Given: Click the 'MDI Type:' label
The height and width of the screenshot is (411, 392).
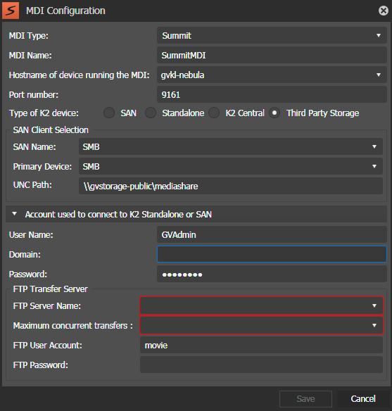Looking at the screenshot, I should point(29,36).
